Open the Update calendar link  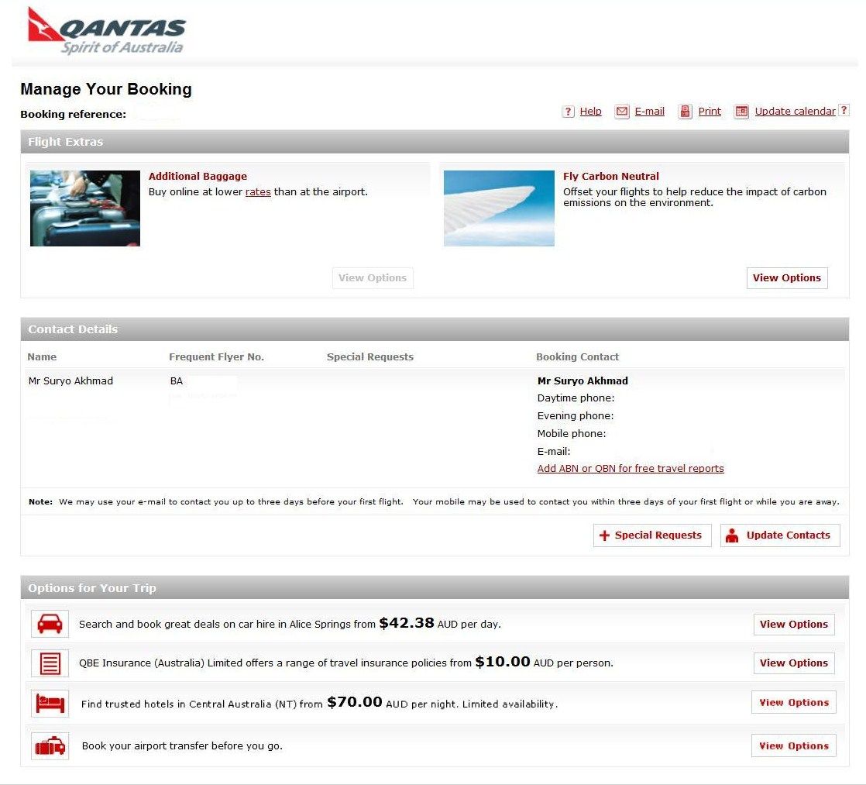[x=795, y=112]
